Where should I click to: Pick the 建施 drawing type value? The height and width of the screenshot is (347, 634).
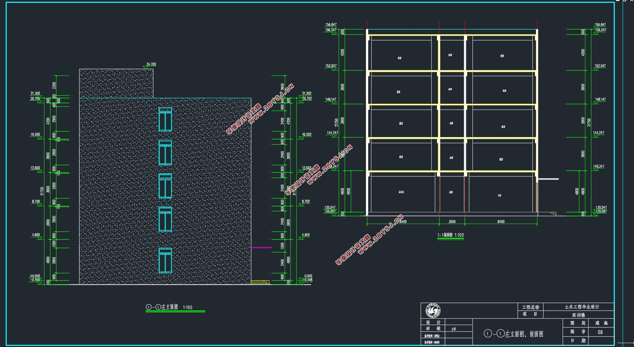(601, 323)
